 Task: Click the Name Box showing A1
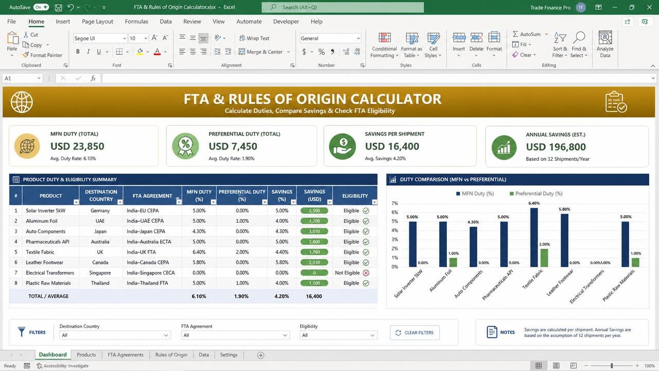coord(22,78)
